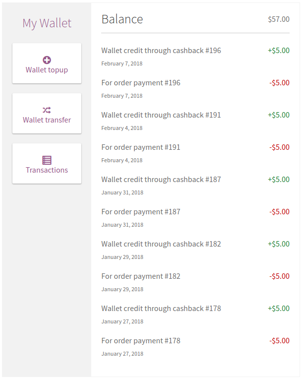
Task: Select For order payment #178 entry
Action: click(141, 341)
